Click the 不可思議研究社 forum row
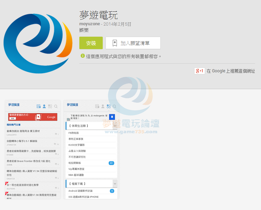The height and width of the screenshot is (210, 261). click(x=91, y=157)
